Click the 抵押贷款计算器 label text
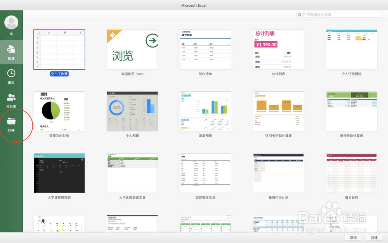This screenshot has width=388, height=243. (352, 136)
